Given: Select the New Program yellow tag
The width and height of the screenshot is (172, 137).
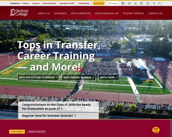Looking at the screenshot, I should (x=17, y=132).
